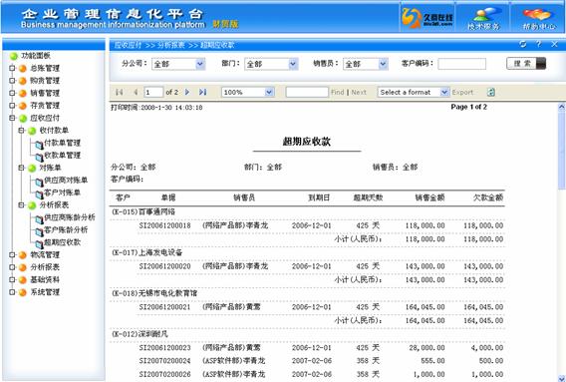
Task: Expand the 系统管理 tree node
Action: point(12,292)
